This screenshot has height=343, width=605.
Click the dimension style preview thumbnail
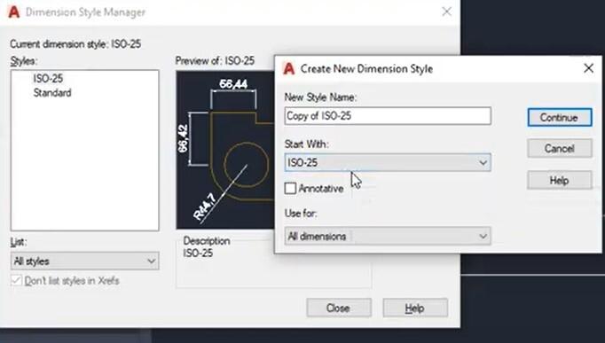pos(225,150)
